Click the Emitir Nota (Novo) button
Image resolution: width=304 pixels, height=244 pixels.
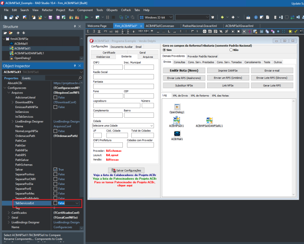tap(184, 70)
